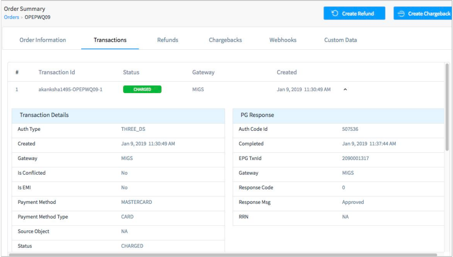The image size is (453, 257).
Task: Click the Response Code value 0
Action: coord(343,188)
